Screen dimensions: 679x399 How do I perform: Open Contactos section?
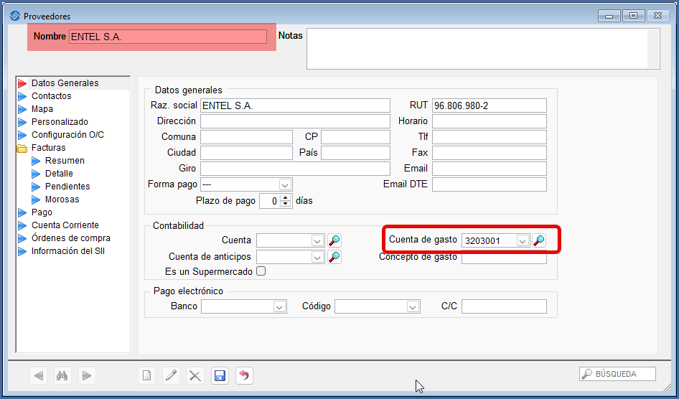click(x=51, y=96)
